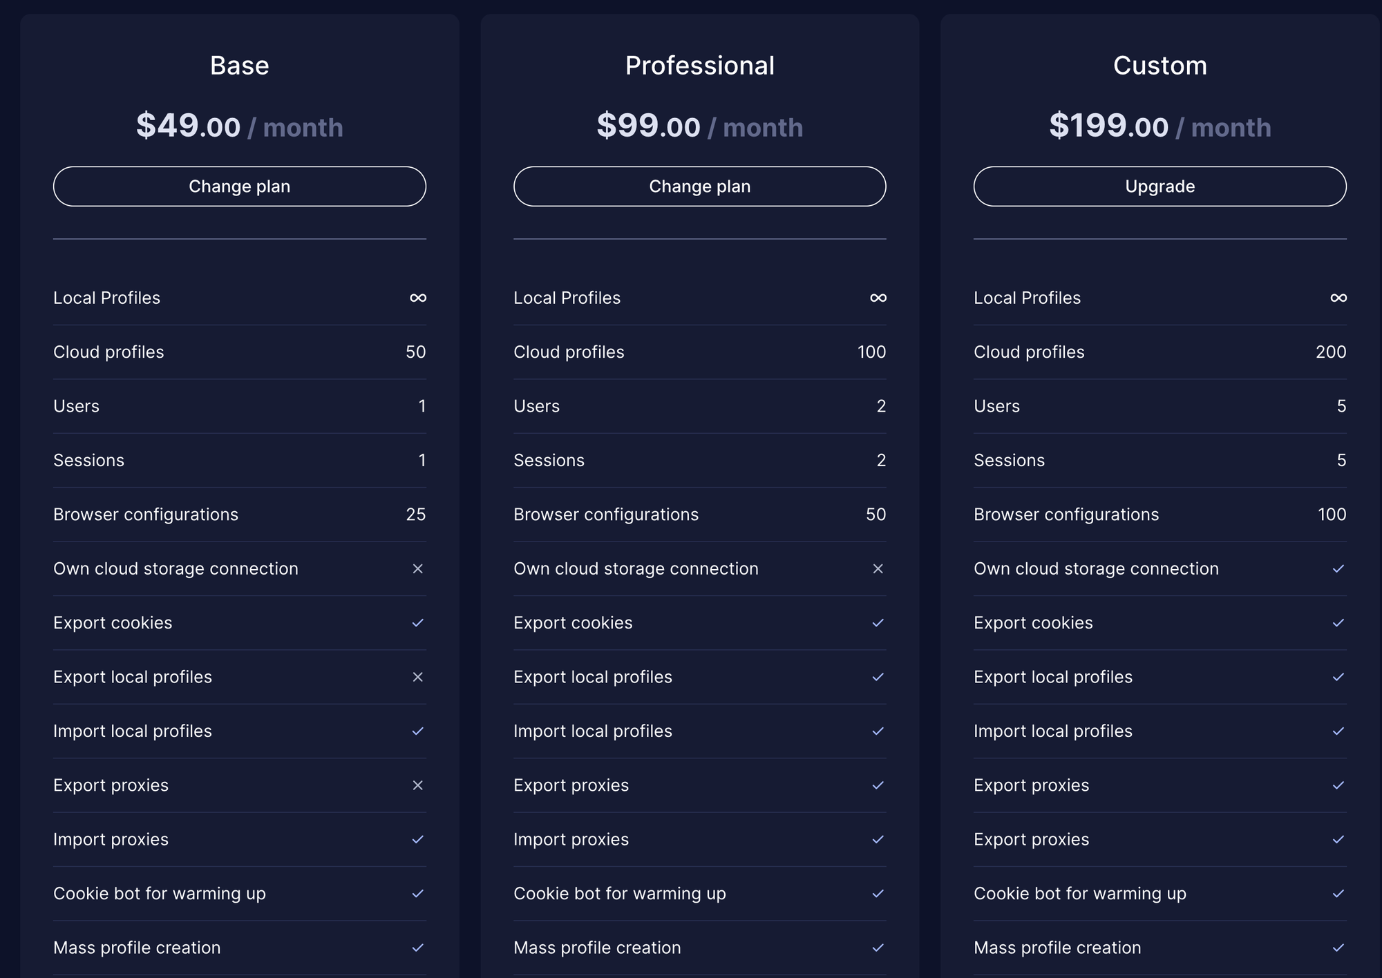Click the Base plan title heading

[239, 66]
